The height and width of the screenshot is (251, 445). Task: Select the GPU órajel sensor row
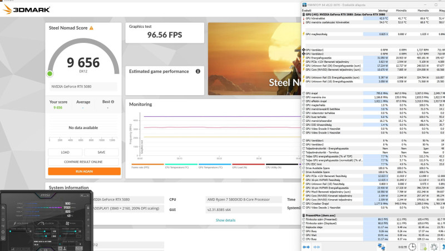[x=373, y=93]
